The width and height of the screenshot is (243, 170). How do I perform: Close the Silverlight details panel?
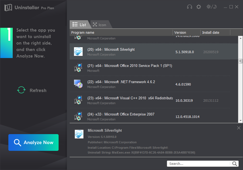point(239,128)
